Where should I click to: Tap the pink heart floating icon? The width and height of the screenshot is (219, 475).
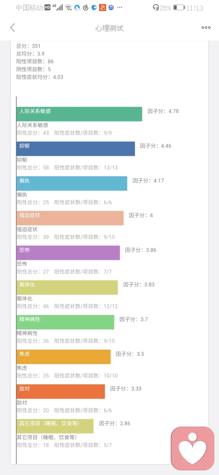(193, 449)
